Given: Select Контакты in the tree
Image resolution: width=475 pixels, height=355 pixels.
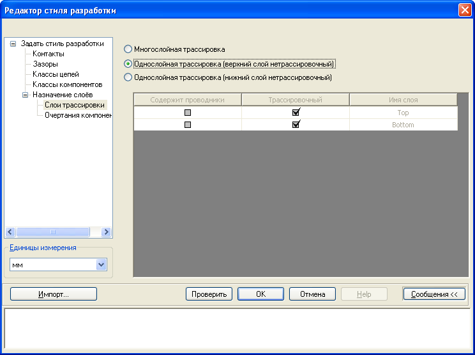Looking at the screenshot, I should click(49, 54).
